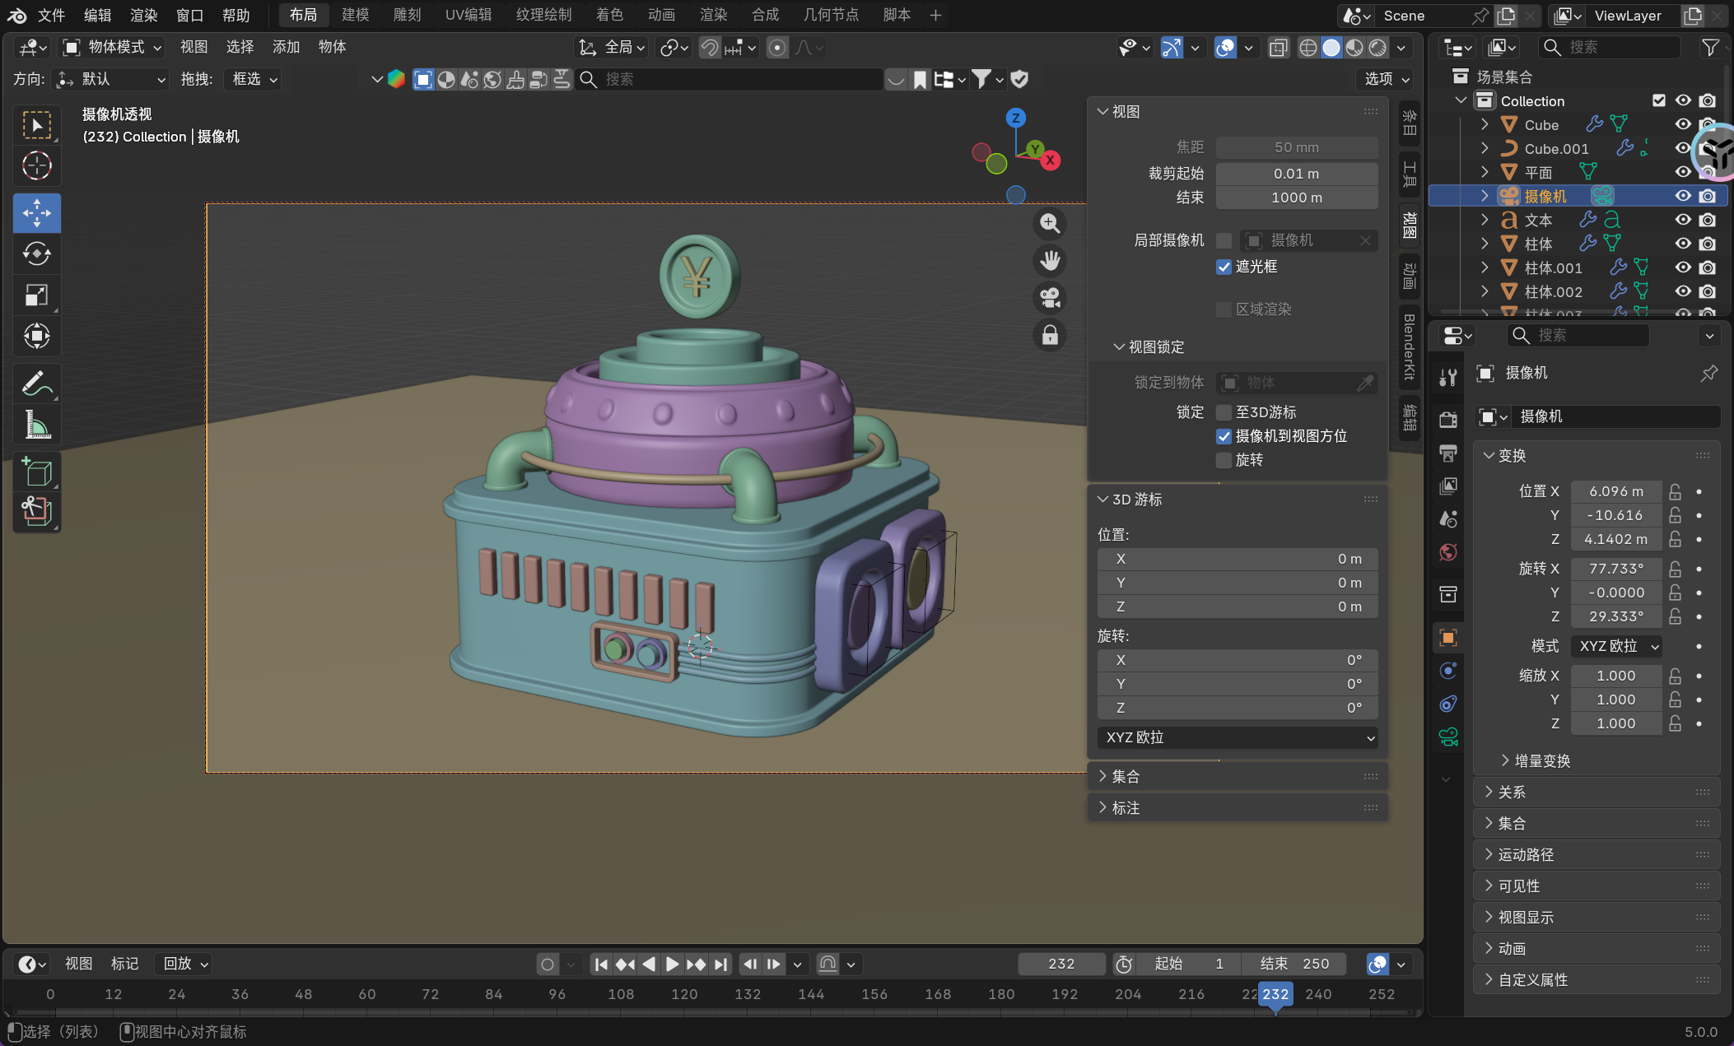Select the Measure tool
Image resolution: width=1734 pixels, height=1046 pixels.
coord(36,425)
